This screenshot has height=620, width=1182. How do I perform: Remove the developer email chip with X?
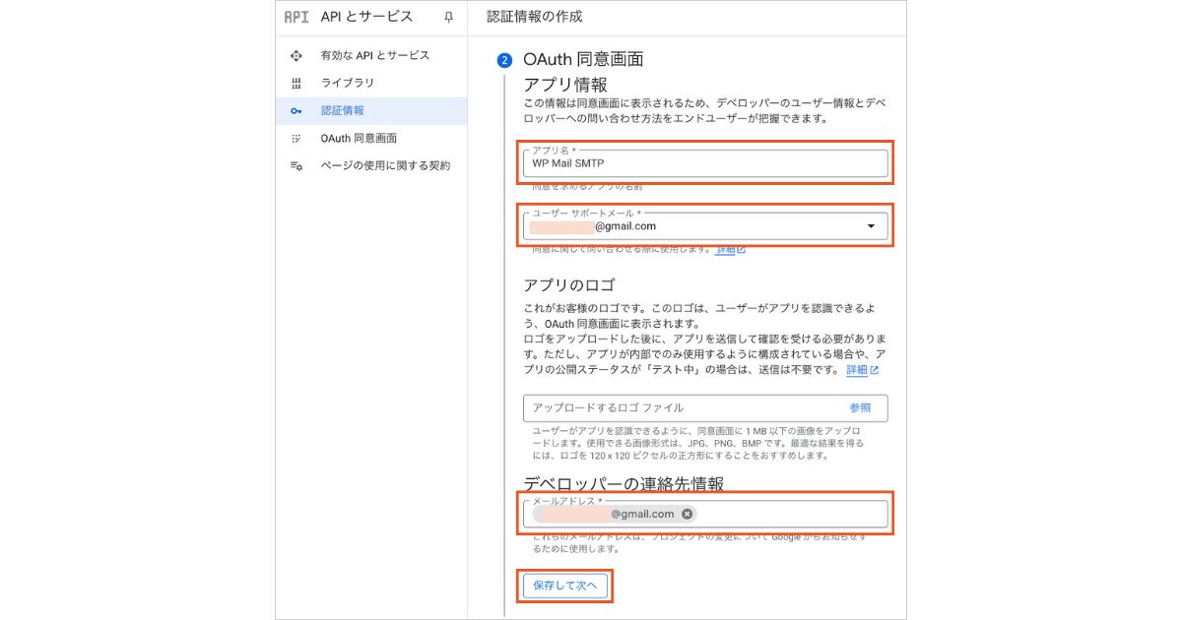click(x=687, y=514)
